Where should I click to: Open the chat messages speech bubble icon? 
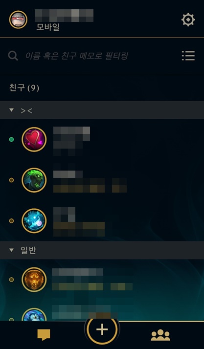[44, 335]
